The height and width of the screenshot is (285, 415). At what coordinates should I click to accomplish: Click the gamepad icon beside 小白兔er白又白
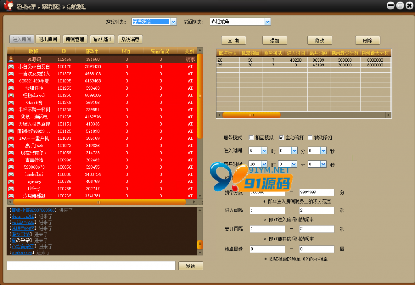tap(11, 66)
